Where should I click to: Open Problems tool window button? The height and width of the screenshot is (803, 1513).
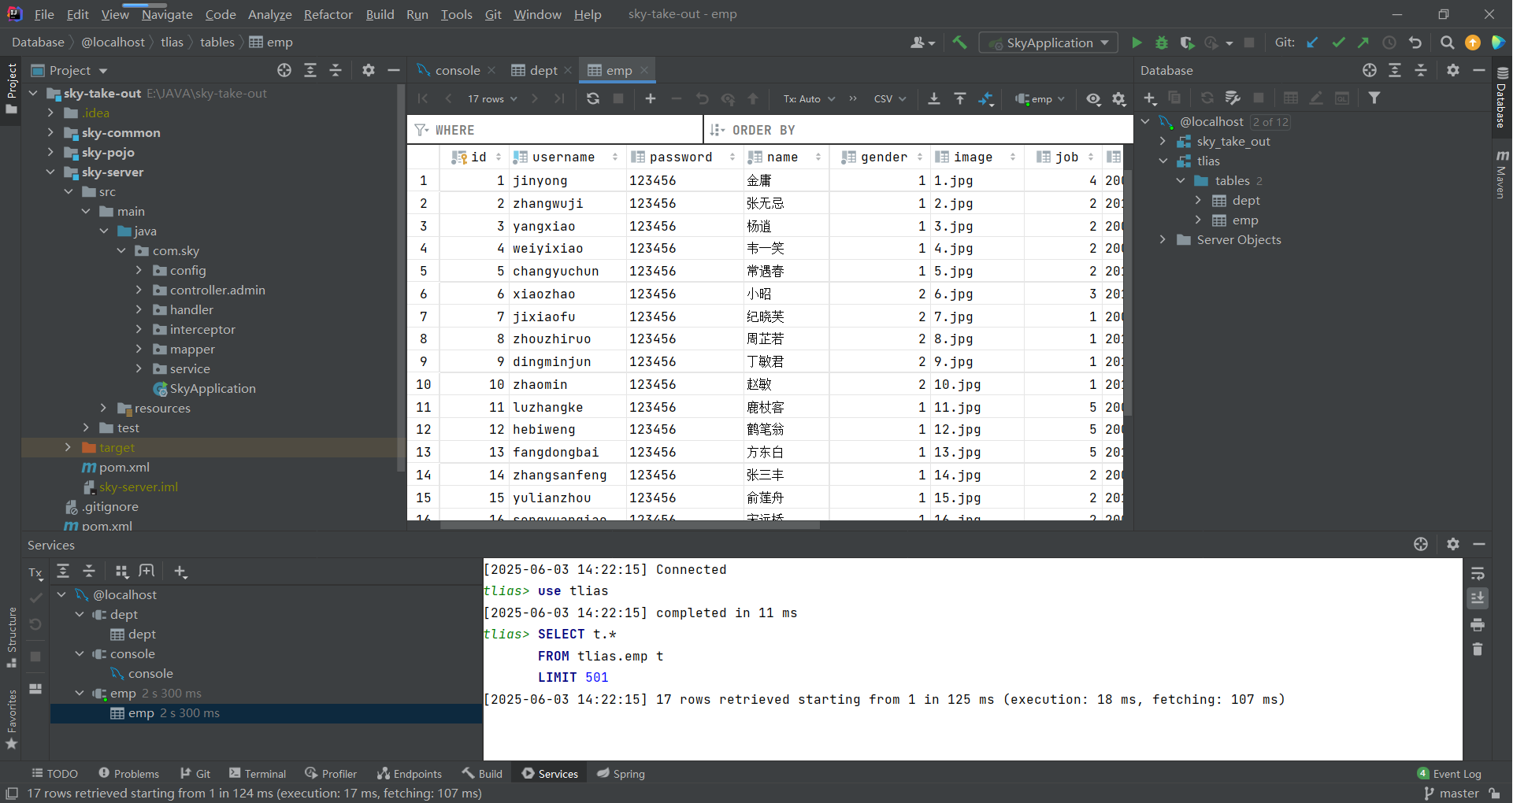[129, 774]
